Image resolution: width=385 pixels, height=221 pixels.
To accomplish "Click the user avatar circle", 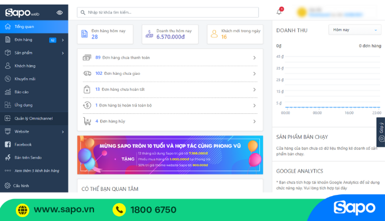I will pyautogui.click(x=302, y=12).
